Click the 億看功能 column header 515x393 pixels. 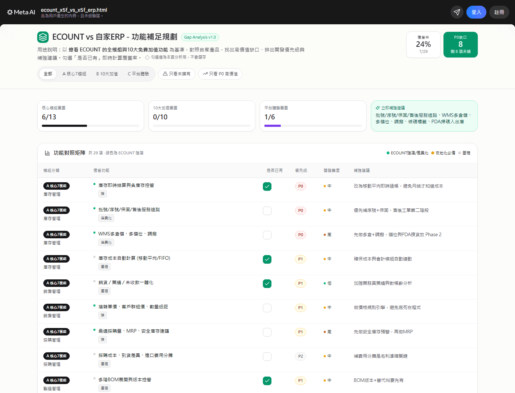pos(102,170)
